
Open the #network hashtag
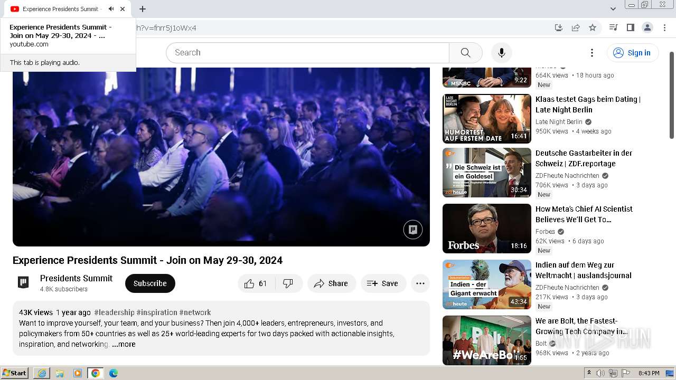pyautogui.click(x=195, y=312)
